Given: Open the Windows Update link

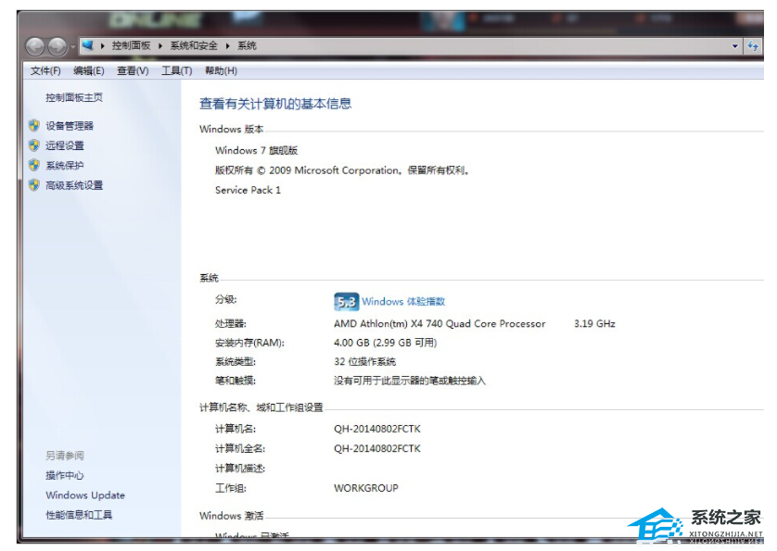Looking at the screenshot, I should [x=85, y=495].
